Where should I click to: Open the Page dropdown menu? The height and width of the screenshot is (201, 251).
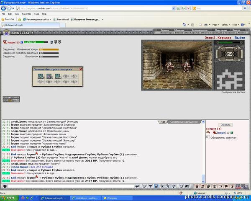coord(215,25)
